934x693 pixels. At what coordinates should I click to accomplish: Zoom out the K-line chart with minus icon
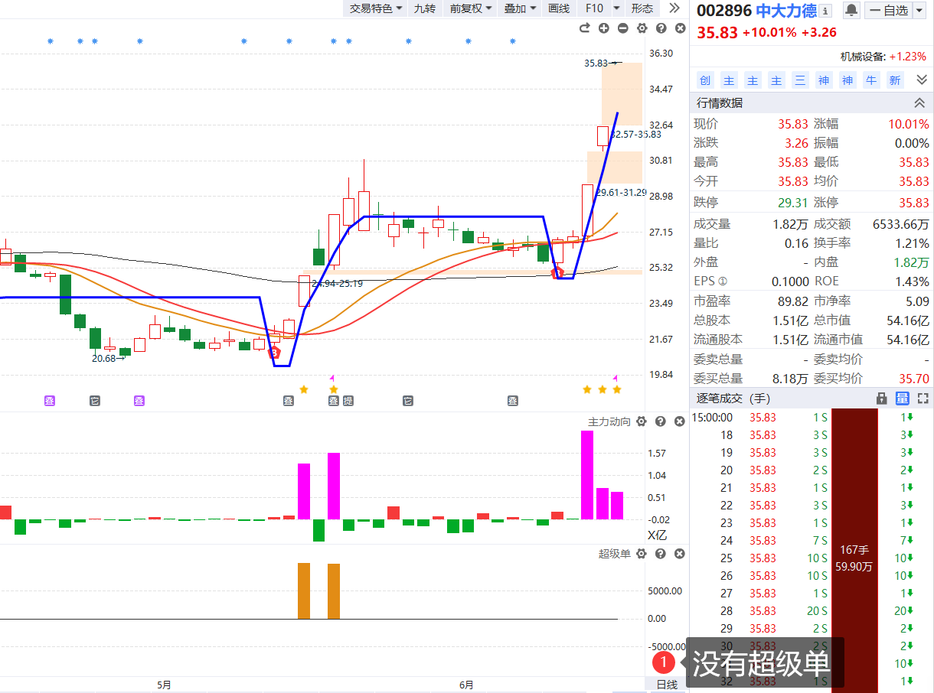tap(622, 28)
